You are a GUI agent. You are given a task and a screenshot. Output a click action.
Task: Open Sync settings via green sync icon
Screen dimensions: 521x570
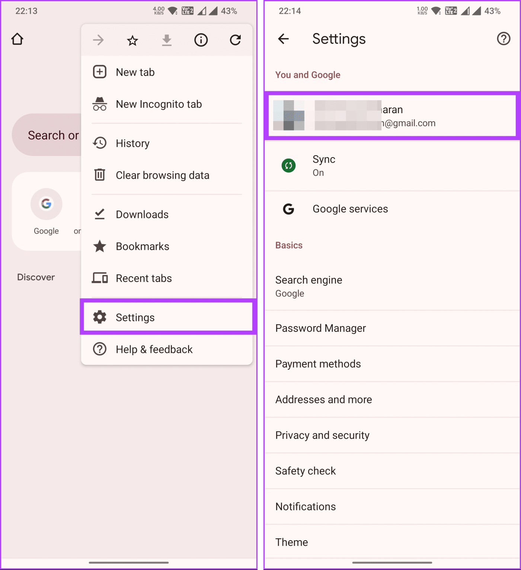coord(288,166)
